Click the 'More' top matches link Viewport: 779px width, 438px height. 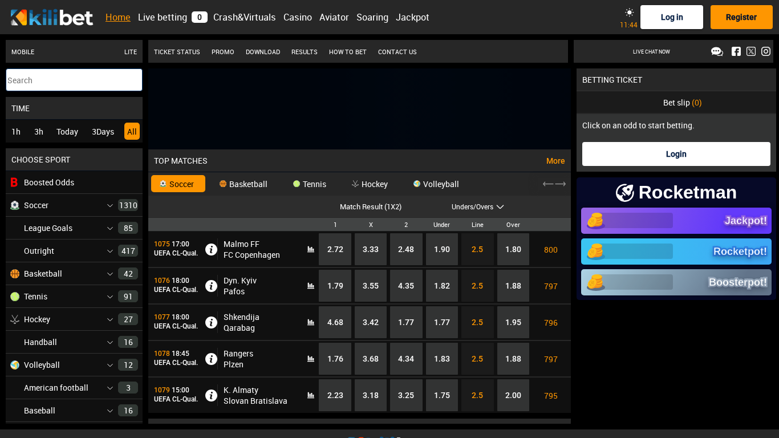[x=555, y=161]
